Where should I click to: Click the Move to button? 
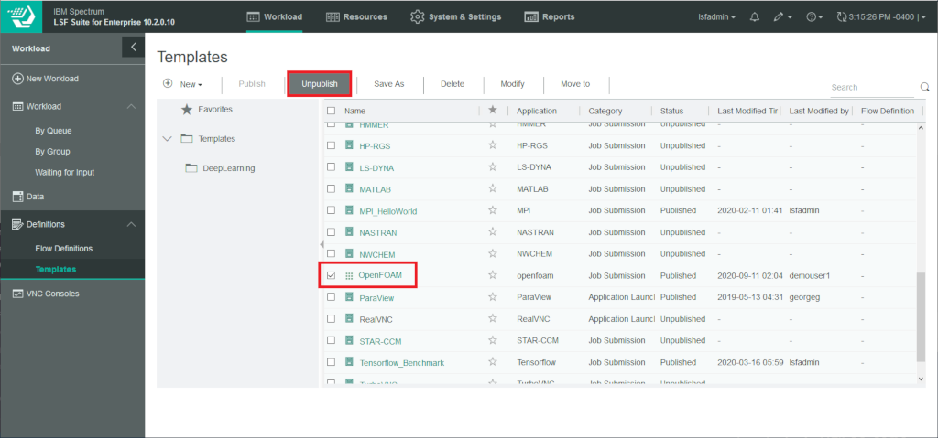pyautogui.click(x=575, y=84)
